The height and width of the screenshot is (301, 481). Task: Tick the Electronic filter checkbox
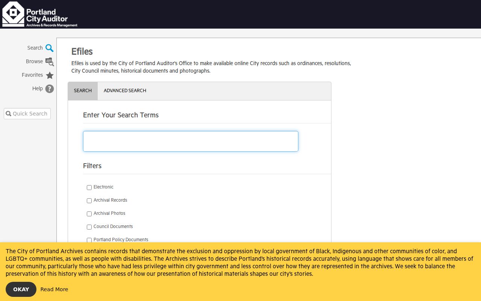tap(89, 187)
